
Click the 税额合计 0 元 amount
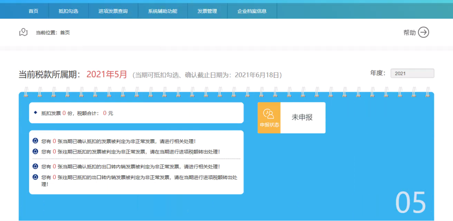(105, 113)
